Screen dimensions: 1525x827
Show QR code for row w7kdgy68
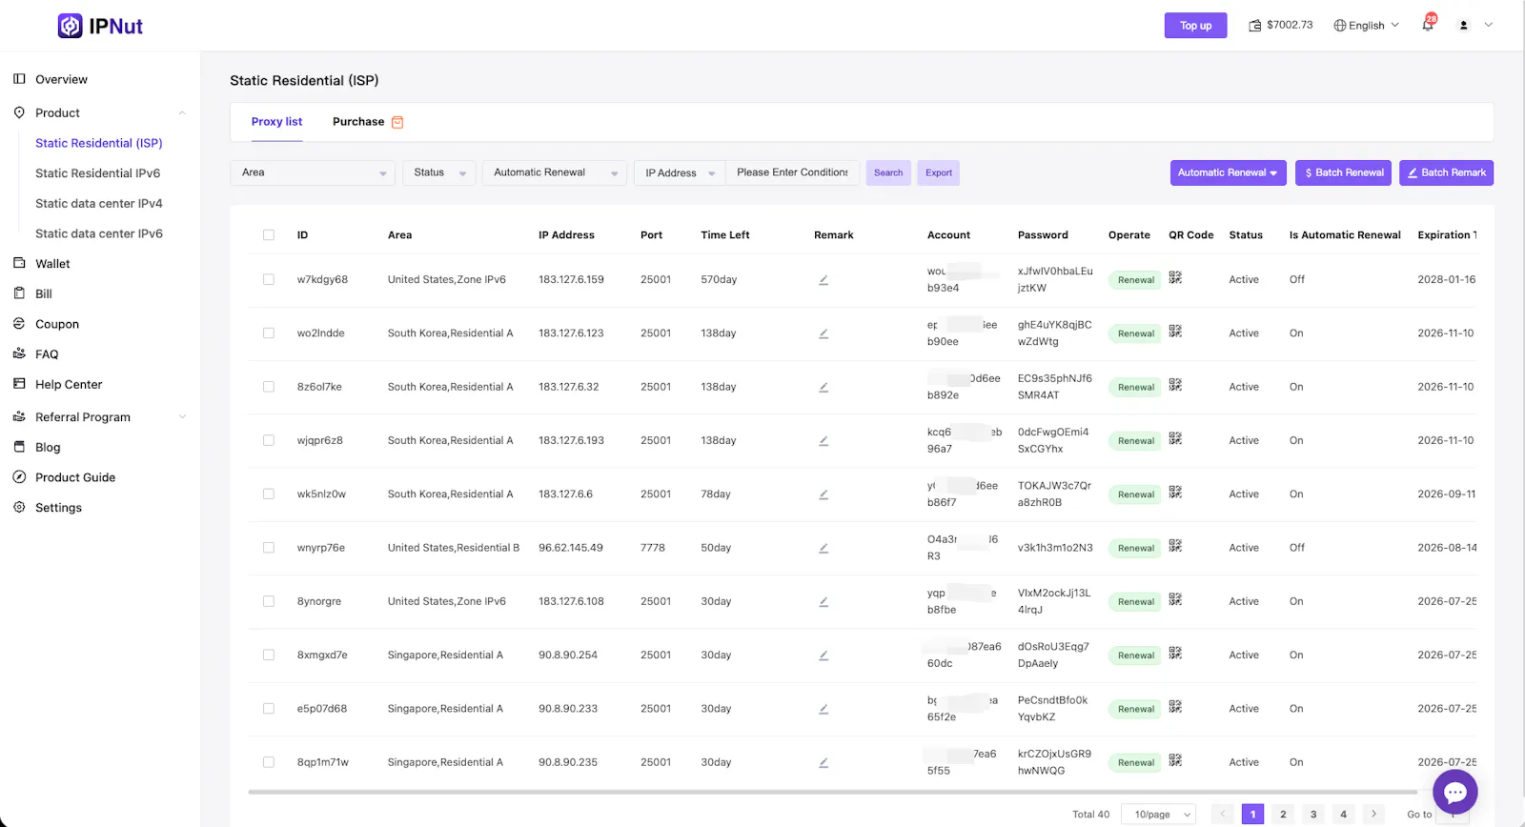[1175, 277]
